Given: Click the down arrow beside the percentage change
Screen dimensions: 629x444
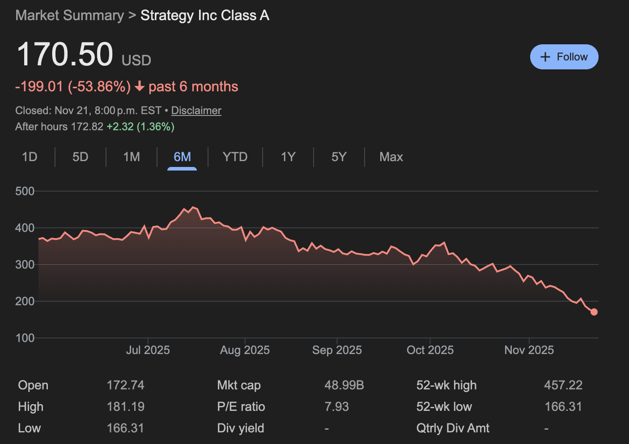Looking at the screenshot, I should (x=140, y=86).
